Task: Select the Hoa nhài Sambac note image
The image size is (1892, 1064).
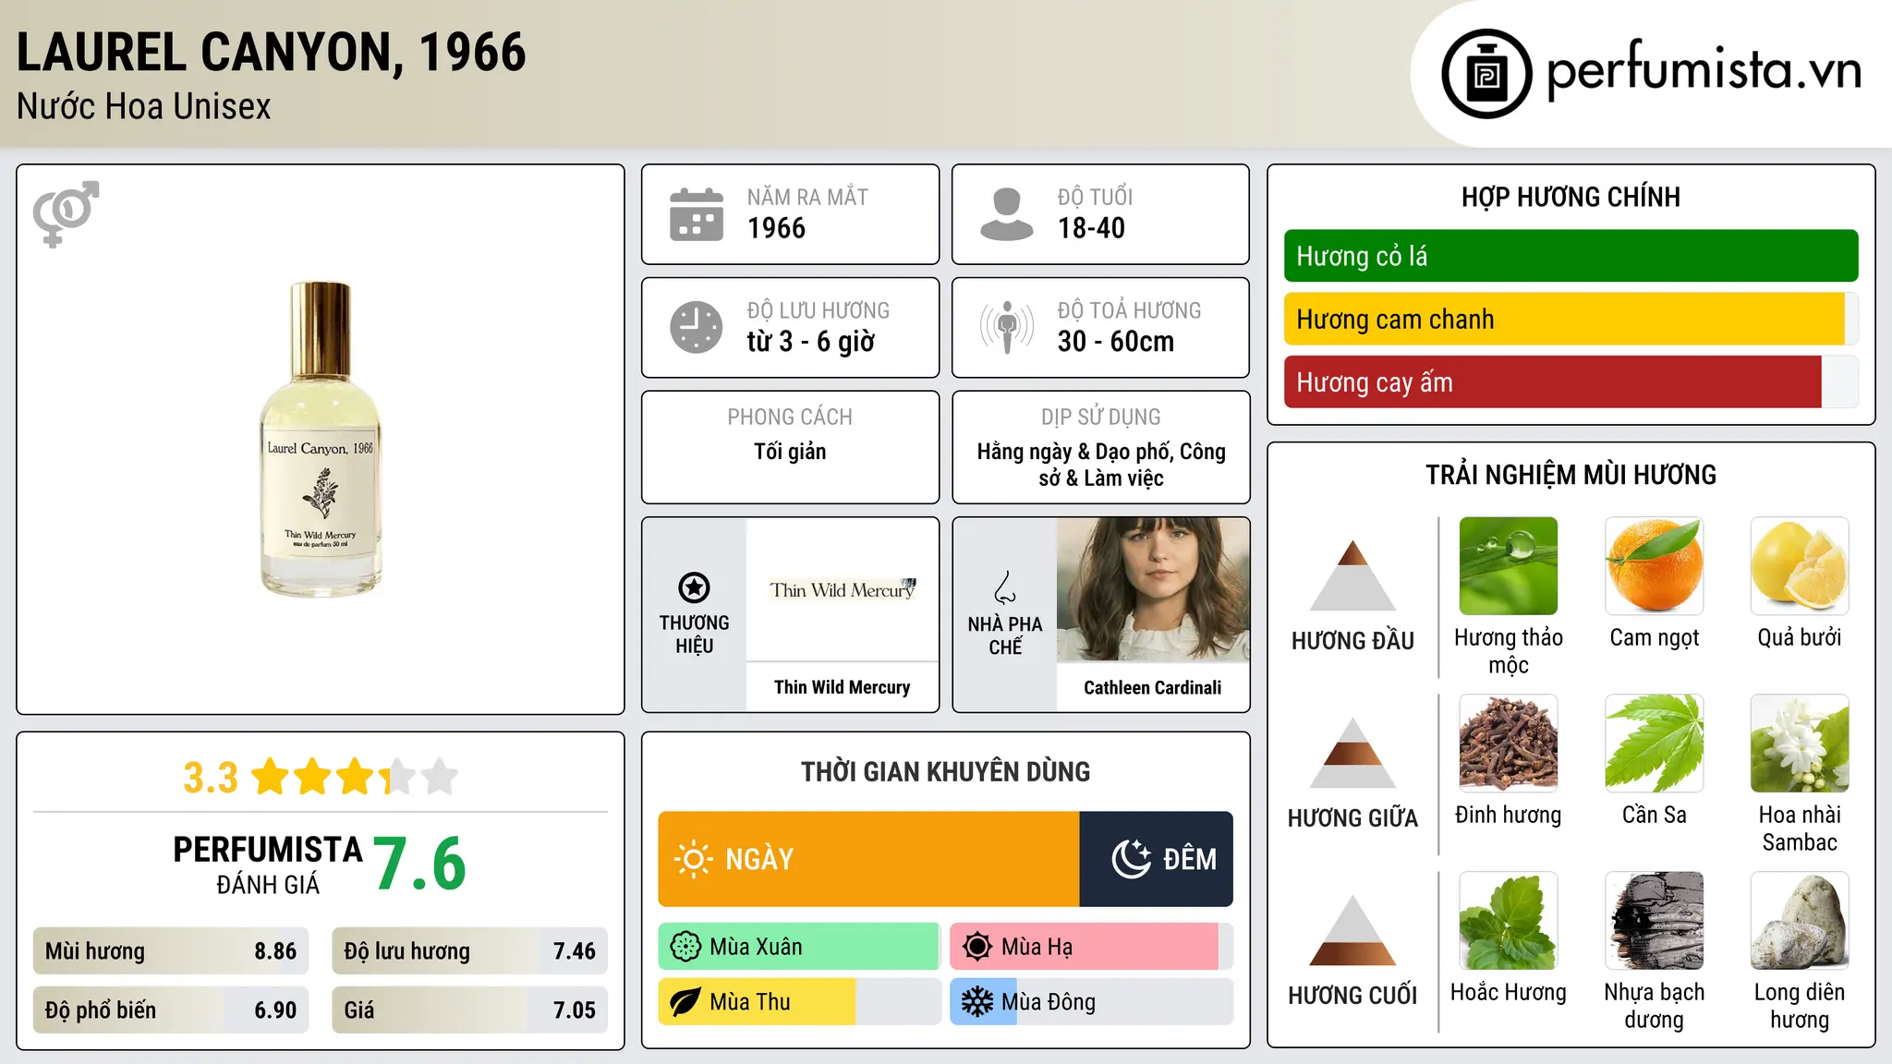Action: (1800, 744)
